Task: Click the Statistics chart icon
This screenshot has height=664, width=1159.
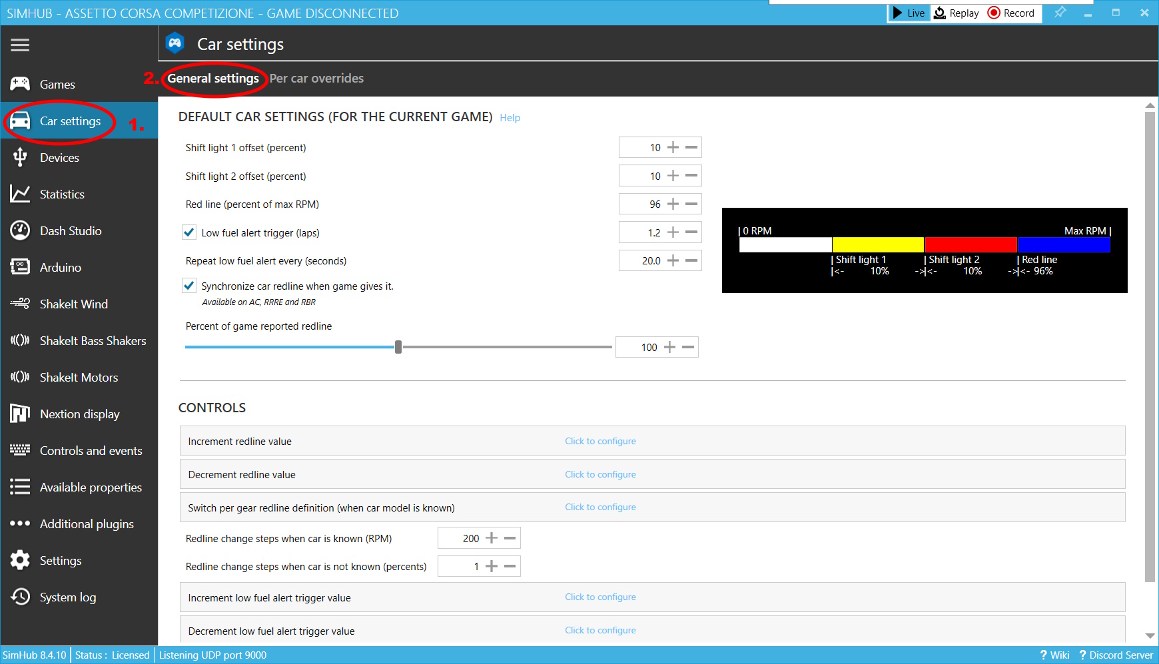Action: (20, 194)
